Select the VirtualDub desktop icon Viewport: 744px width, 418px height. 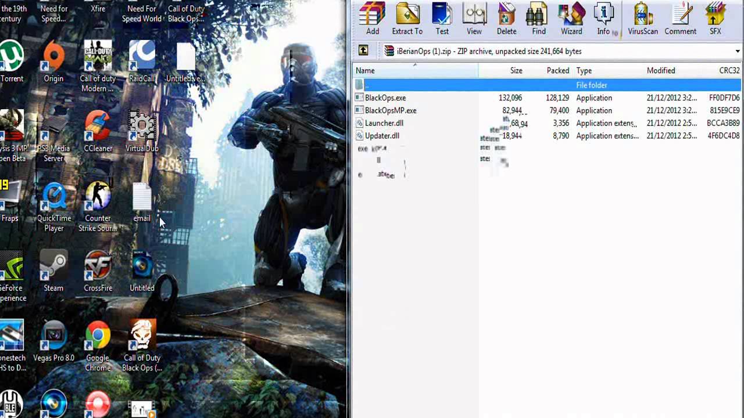point(142,132)
